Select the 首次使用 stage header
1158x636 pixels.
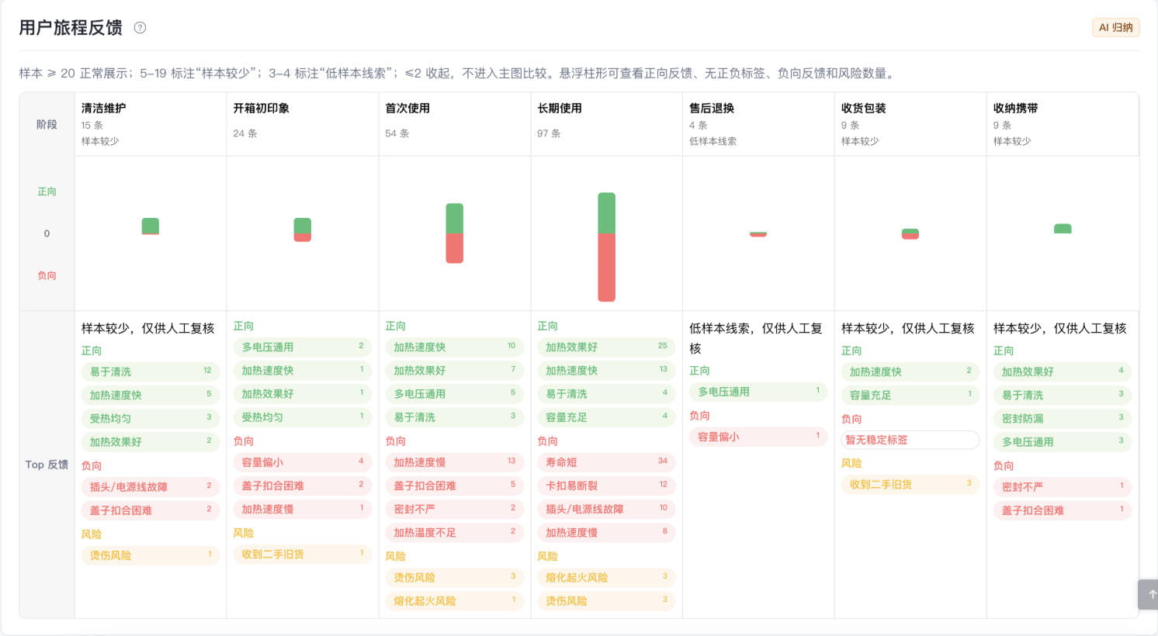click(x=407, y=109)
